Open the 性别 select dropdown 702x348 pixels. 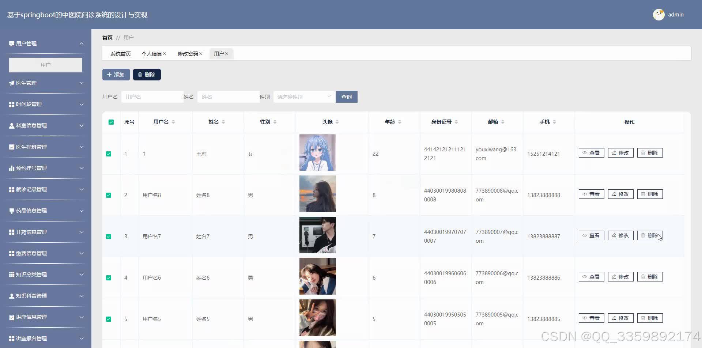304,97
